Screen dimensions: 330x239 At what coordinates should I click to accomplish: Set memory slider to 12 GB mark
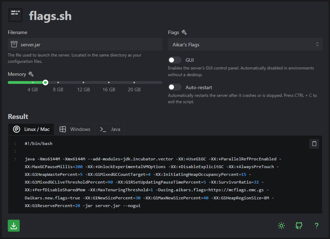pyautogui.click(x=83, y=82)
